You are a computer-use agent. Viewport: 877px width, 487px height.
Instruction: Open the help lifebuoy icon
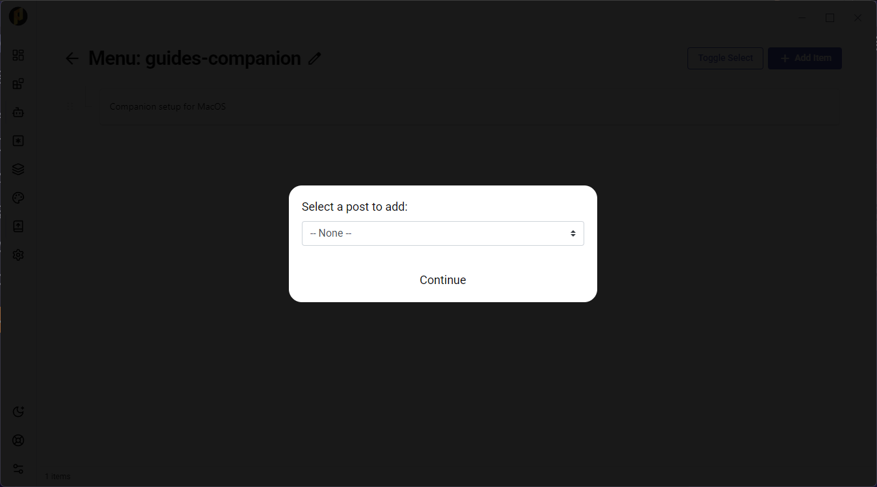click(18, 440)
